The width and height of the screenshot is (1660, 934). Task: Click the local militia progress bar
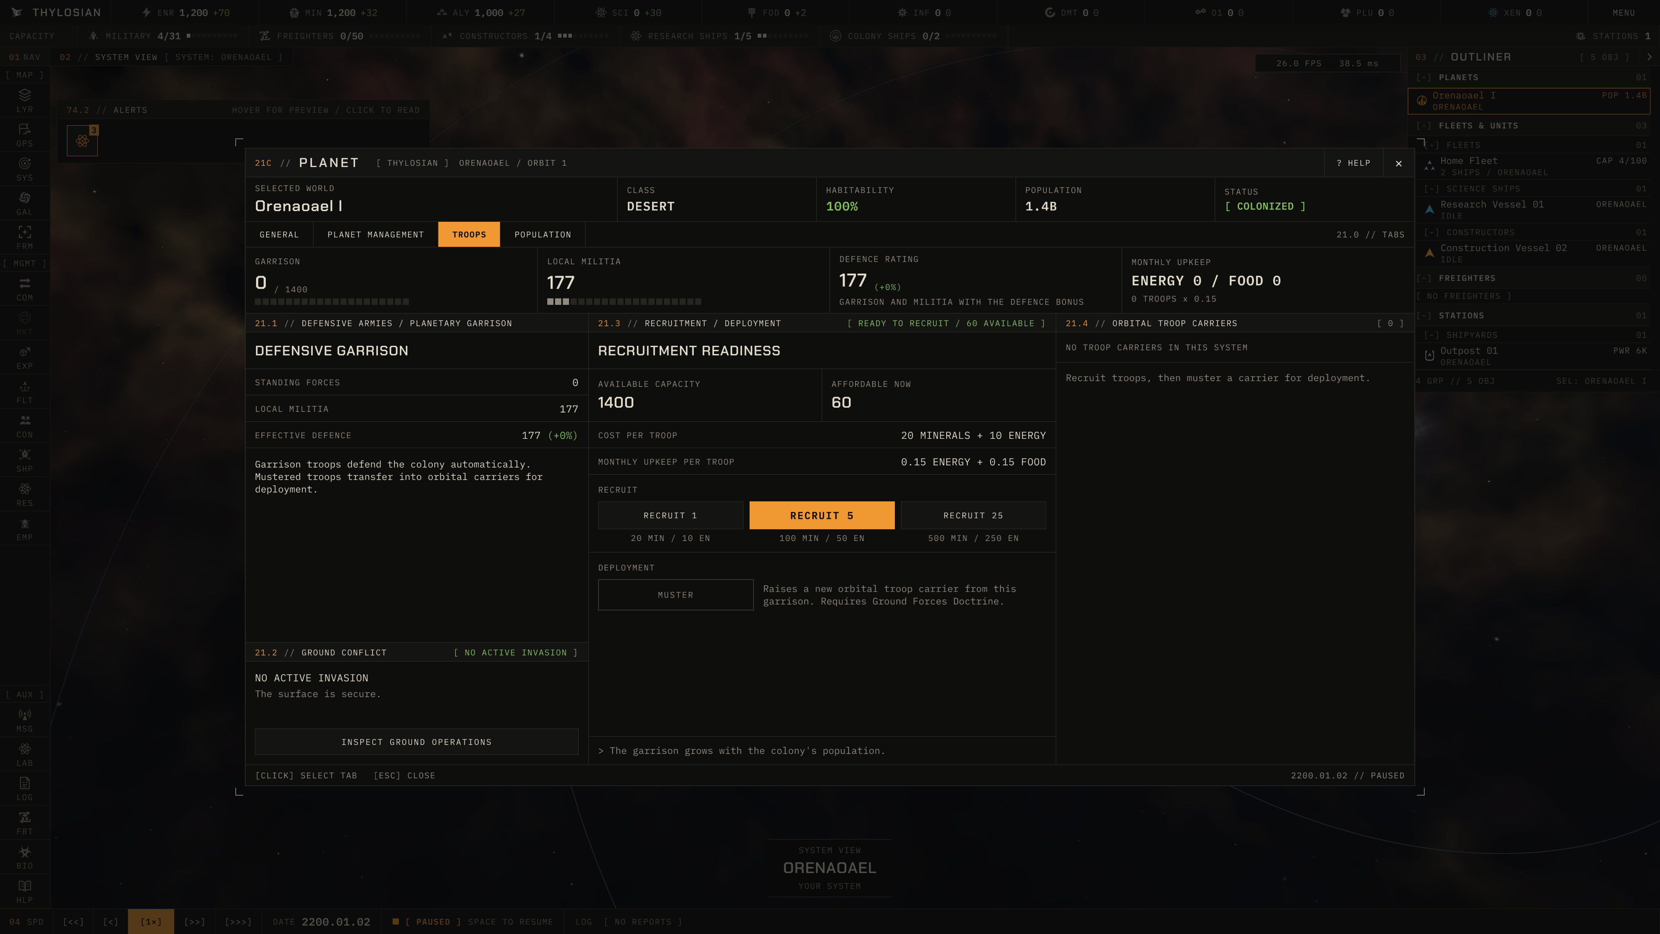click(x=624, y=302)
